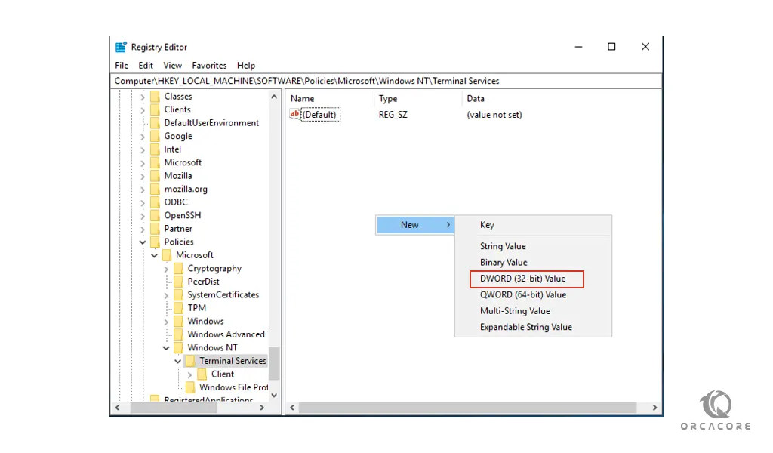
Task: Click the PeerDist folder icon
Action: tap(178, 282)
